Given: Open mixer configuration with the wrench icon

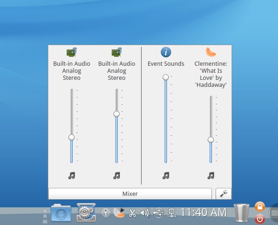Looking at the screenshot, I should click(x=224, y=194).
